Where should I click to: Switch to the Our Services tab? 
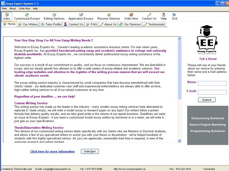[130, 24]
